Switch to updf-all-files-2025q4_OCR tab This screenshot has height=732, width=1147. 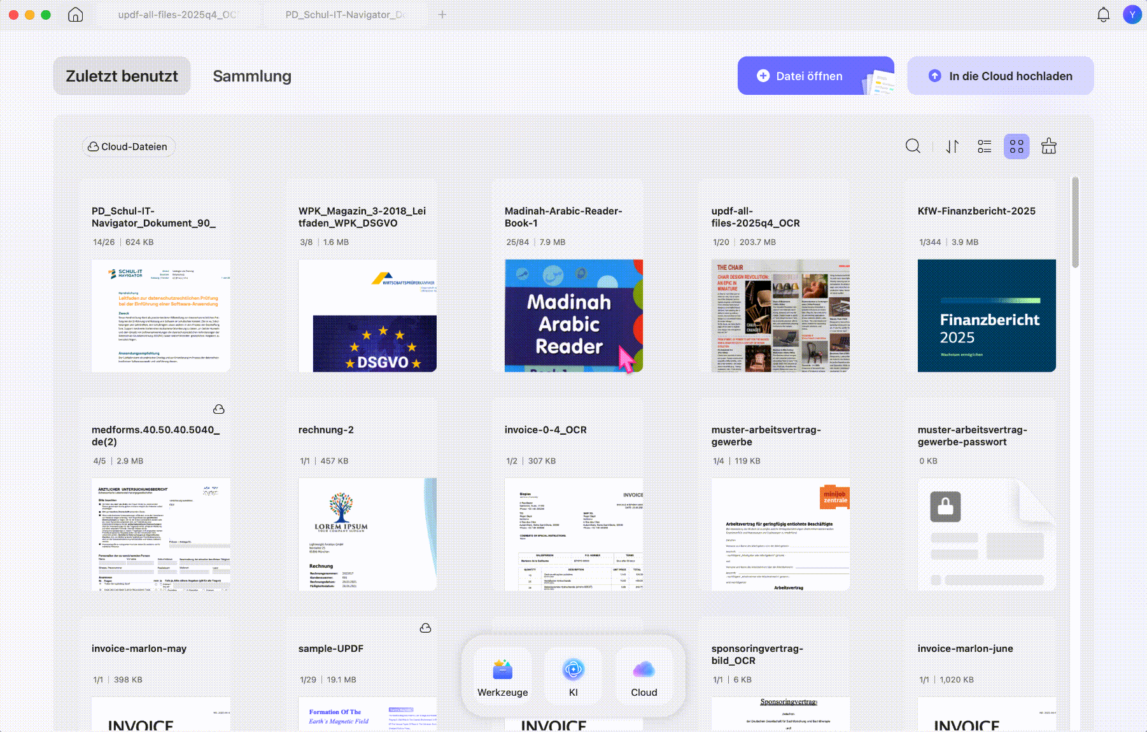177,15
